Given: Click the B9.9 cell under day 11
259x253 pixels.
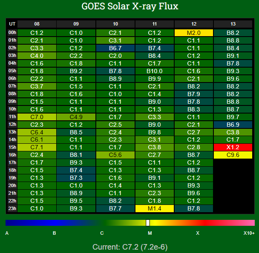Looking at the screenshot, I should coord(155,79).
